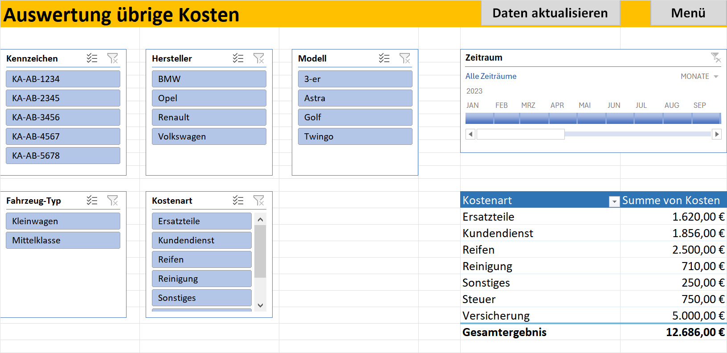727x353 pixels.
Task: Clear the Zeitraum timeline filter
Action: tap(716, 57)
